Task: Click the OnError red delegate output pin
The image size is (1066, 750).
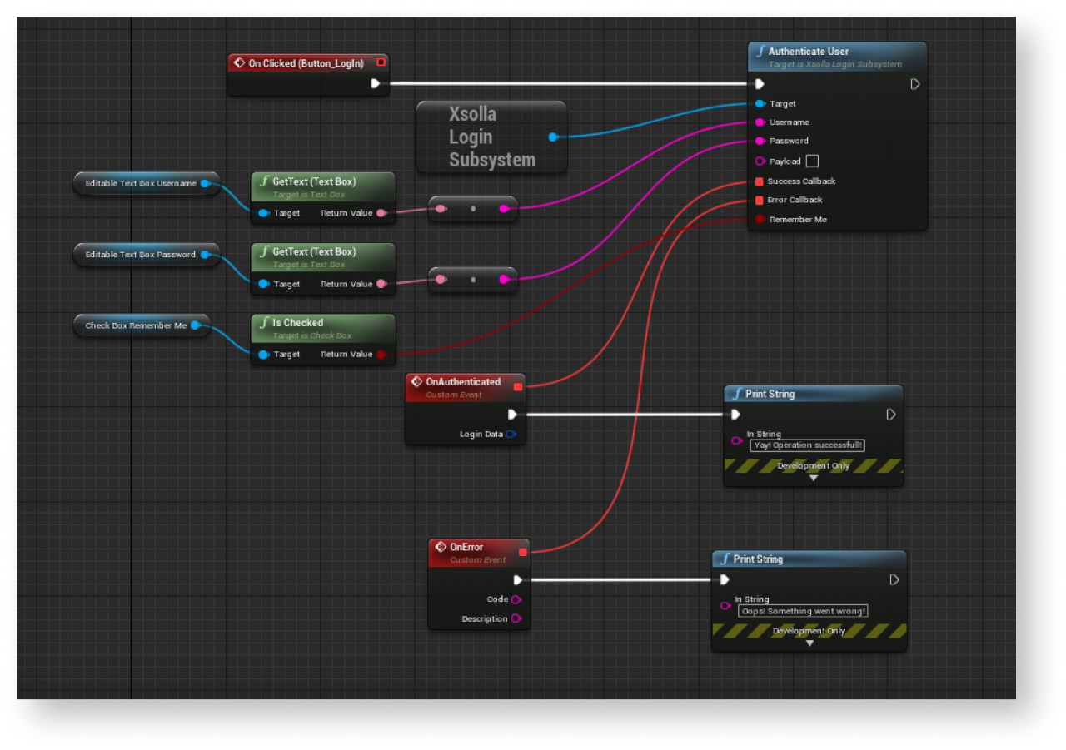Action: (x=523, y=551)
